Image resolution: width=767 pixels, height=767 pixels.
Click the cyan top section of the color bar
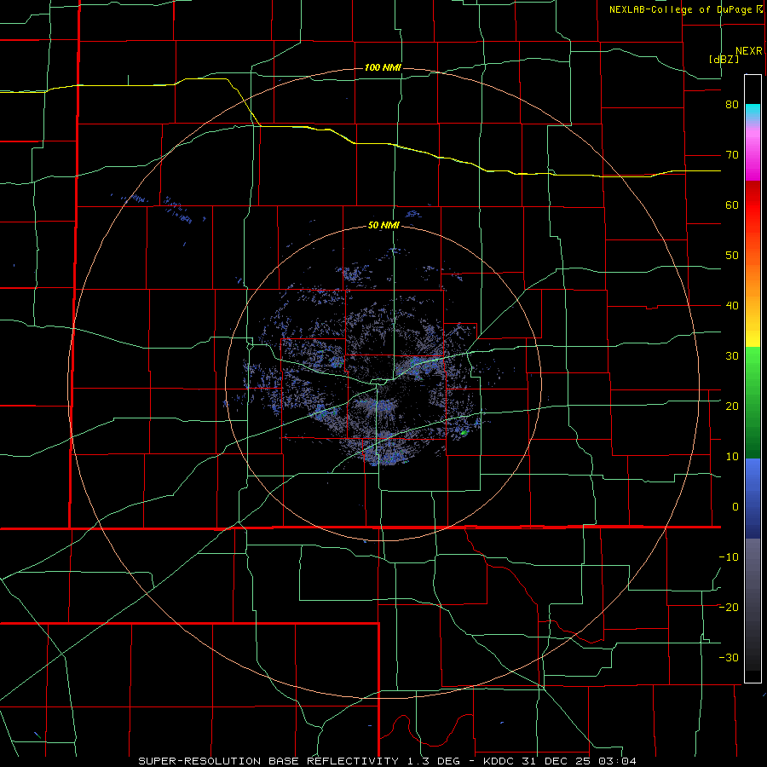[753, 113]
